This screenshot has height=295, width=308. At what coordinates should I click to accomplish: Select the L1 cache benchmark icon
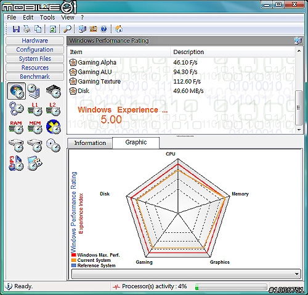[x=35, y=109]
